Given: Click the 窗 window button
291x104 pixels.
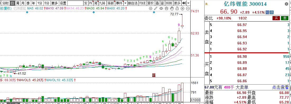Looking at the screenshot, I should [162, 3].
